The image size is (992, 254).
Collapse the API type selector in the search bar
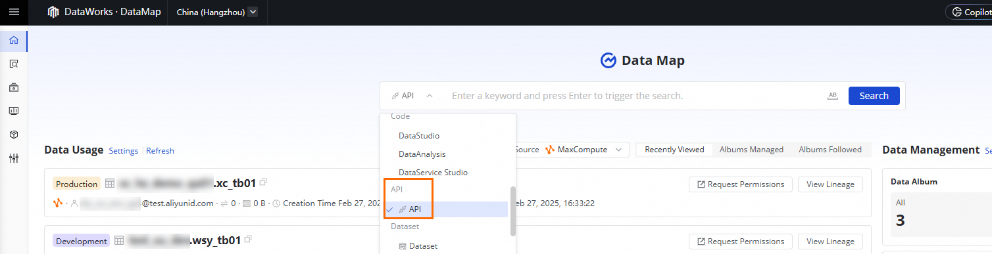412,96
